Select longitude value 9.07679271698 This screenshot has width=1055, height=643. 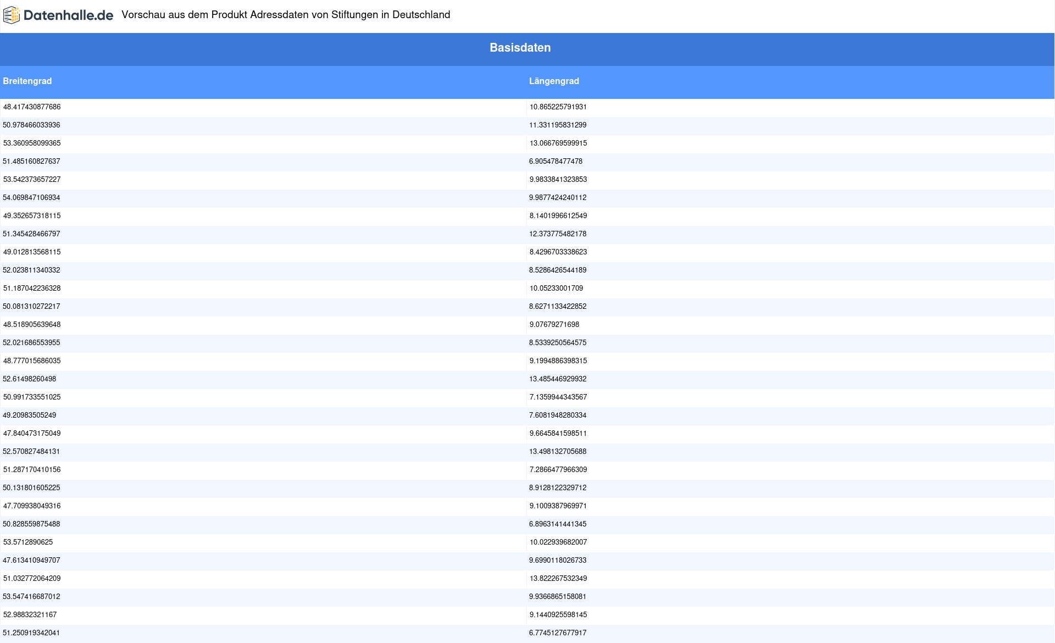(554, 325)
